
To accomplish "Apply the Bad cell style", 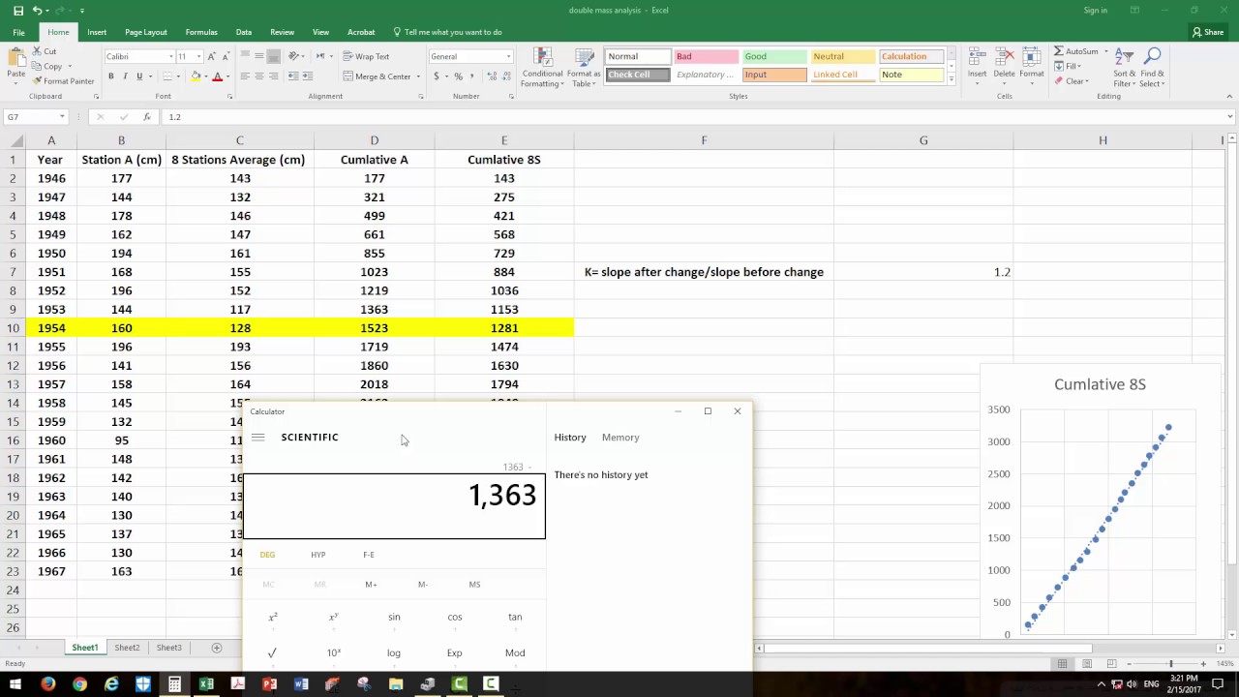I will point(705,56).
